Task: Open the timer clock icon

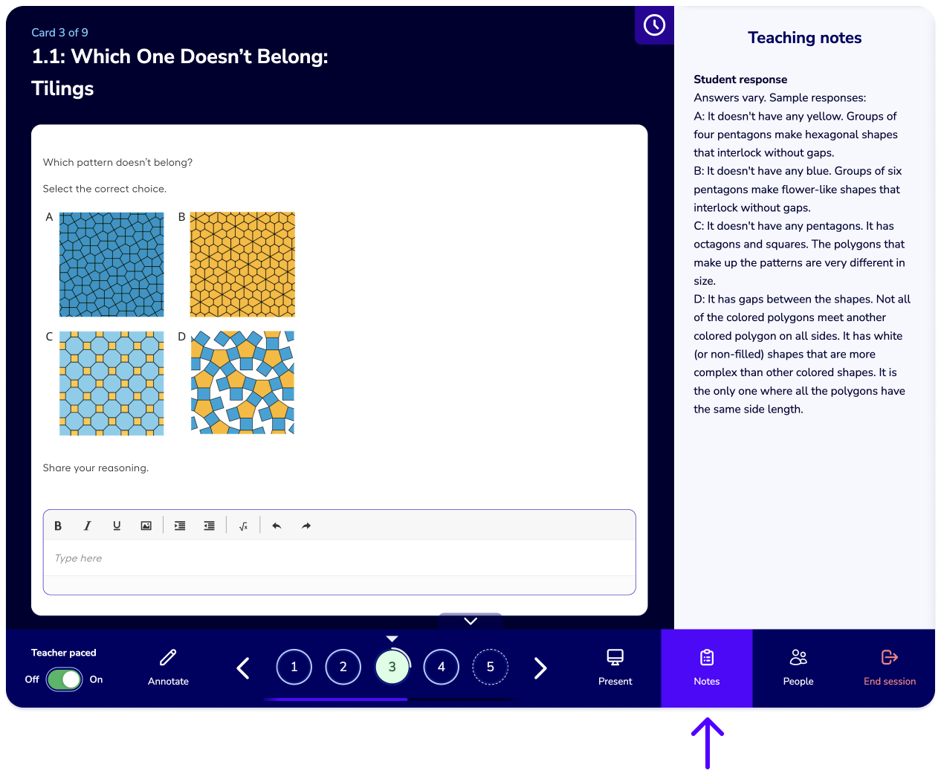Action: [654, 25]
